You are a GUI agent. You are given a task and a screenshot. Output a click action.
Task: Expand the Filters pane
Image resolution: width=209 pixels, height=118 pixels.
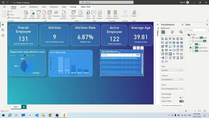[x=157, y=25]
